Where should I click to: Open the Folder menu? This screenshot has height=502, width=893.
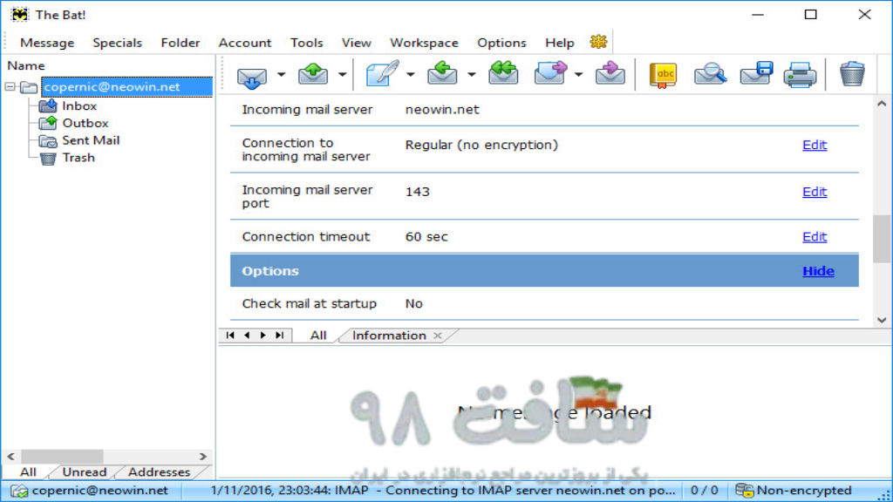pos(180,43)
